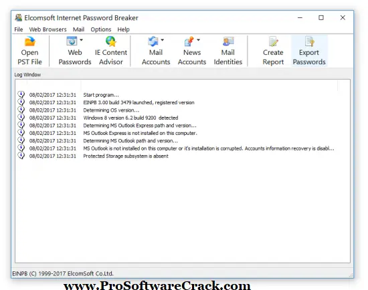The width and height of the screenshot is (368, 290).
Task: Click the Export Passwords icon
Action: [309, 41]
